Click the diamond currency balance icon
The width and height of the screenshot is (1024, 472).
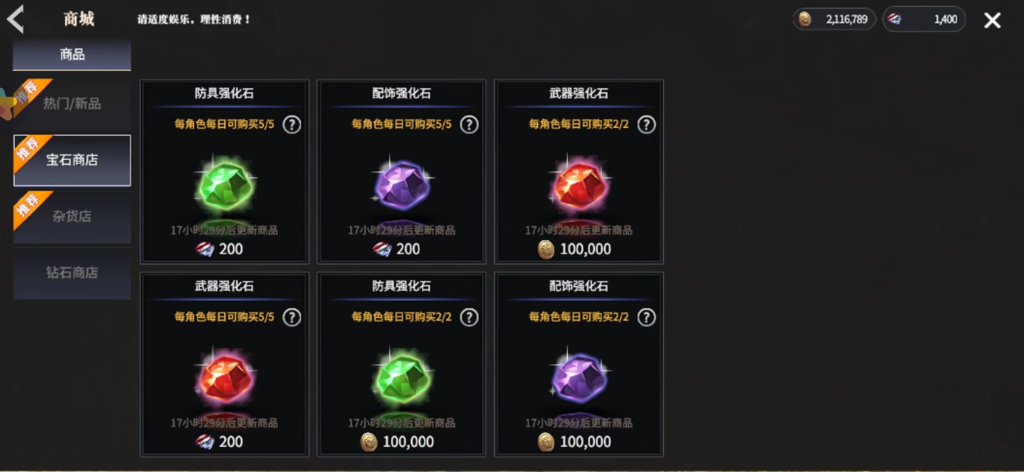click(x=894, y=19)
